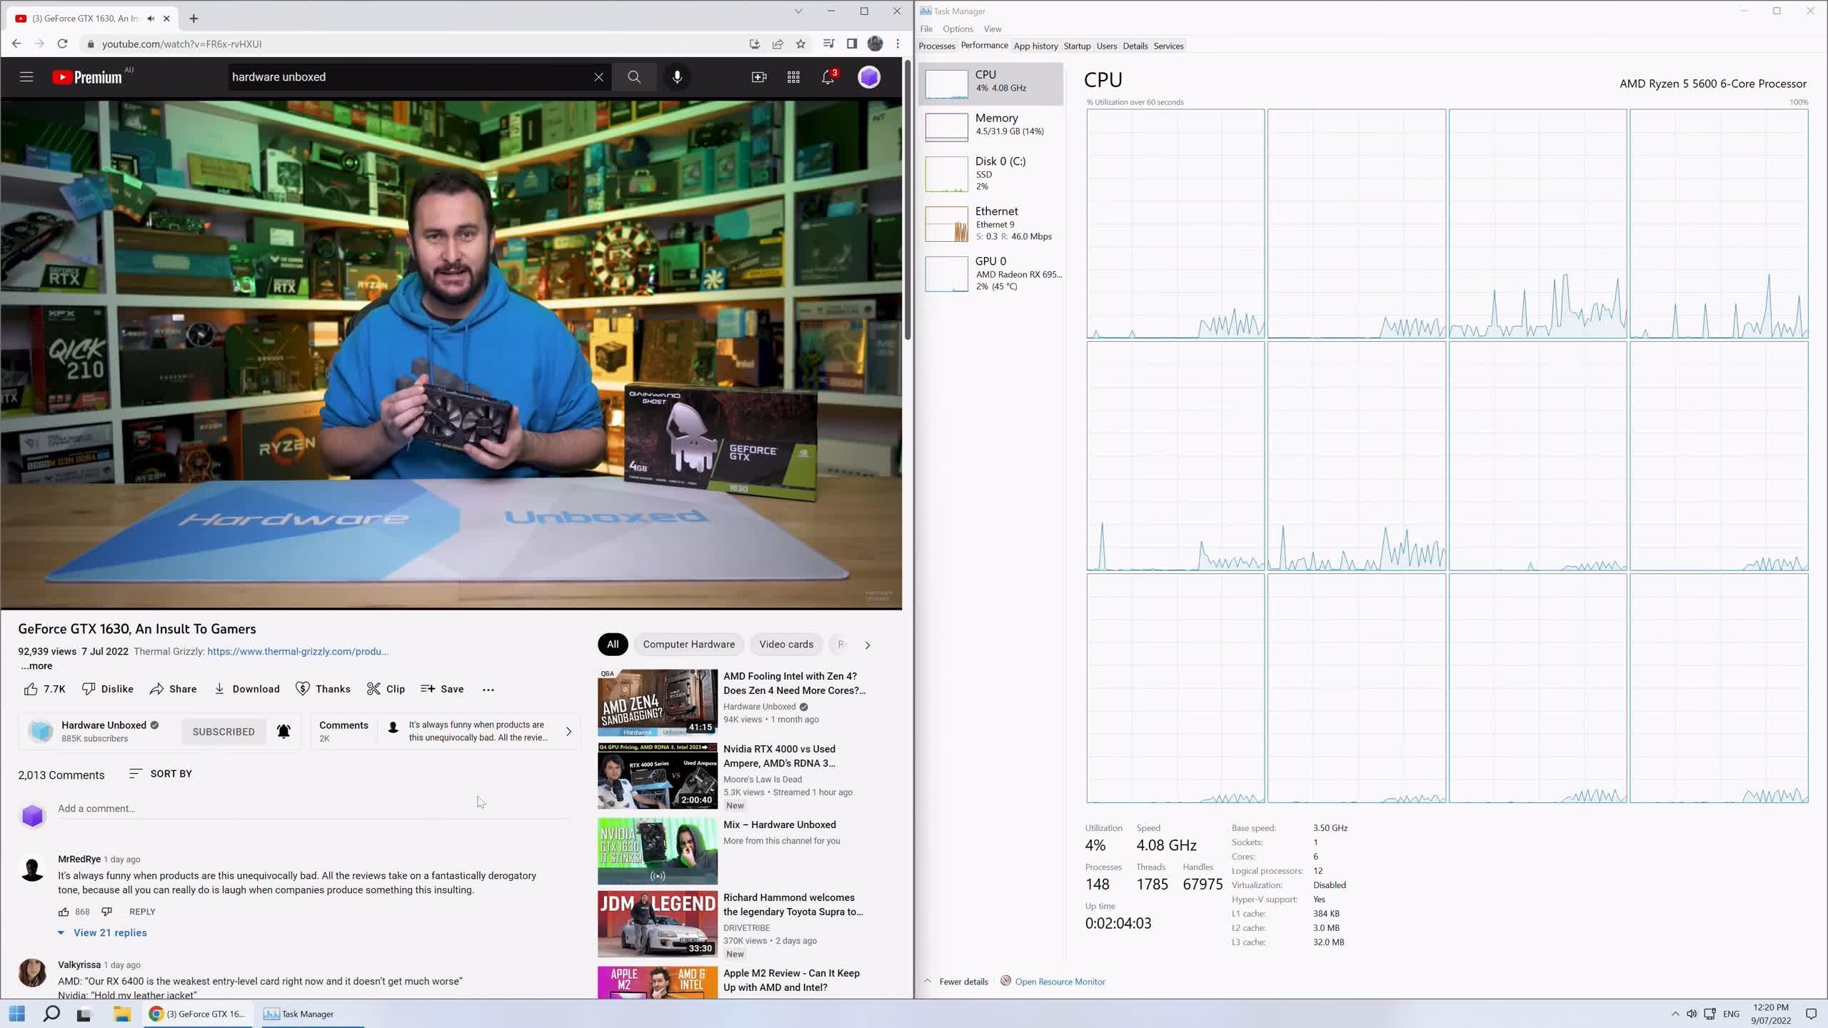This screenshot has width=1828, height=1028.
Task: Open more video actions ellipsis
Action: click(x=488, y=690)
